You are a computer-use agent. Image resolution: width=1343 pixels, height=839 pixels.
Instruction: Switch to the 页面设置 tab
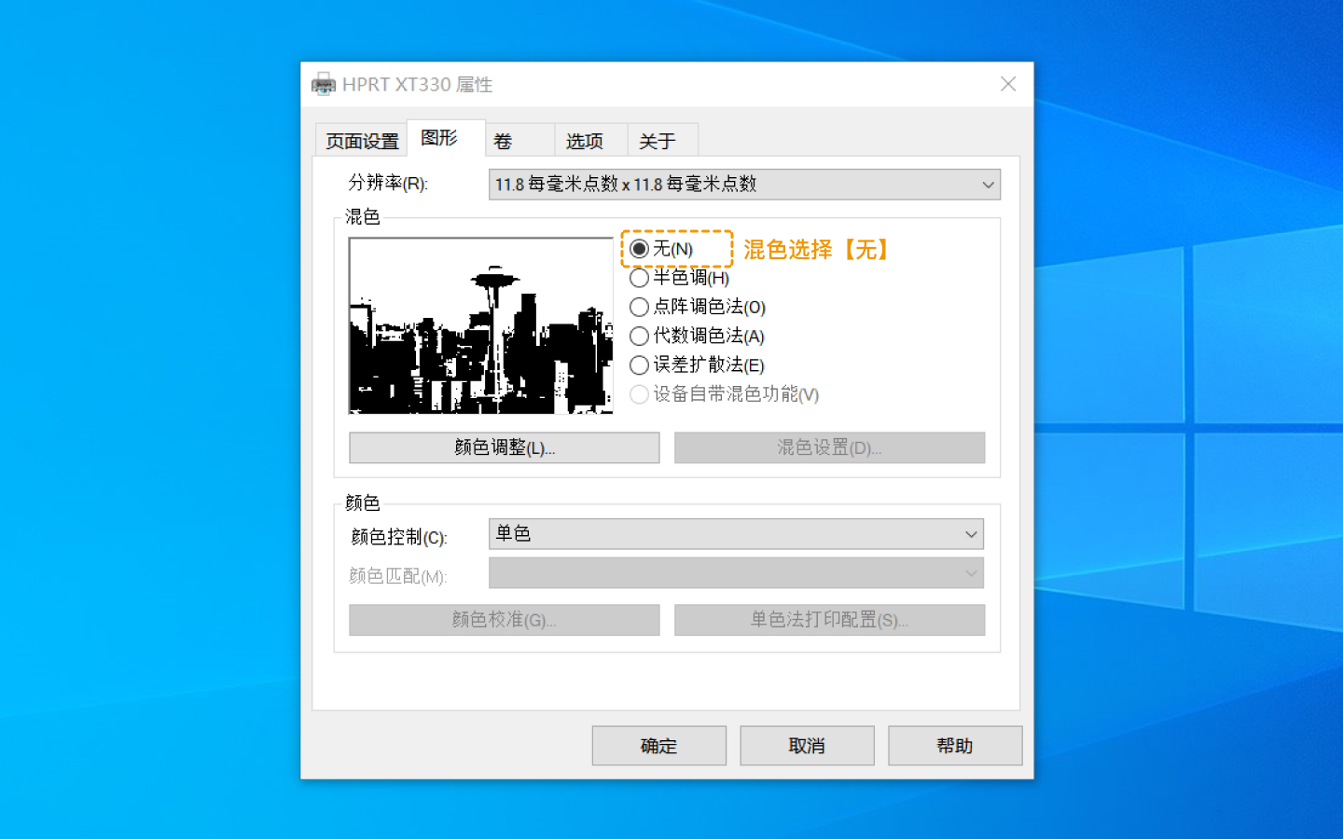coord(362,141)
